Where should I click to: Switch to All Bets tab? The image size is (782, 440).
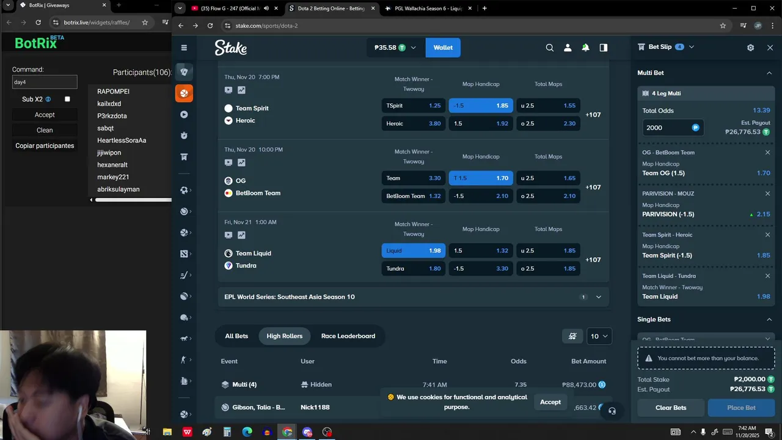236,336
